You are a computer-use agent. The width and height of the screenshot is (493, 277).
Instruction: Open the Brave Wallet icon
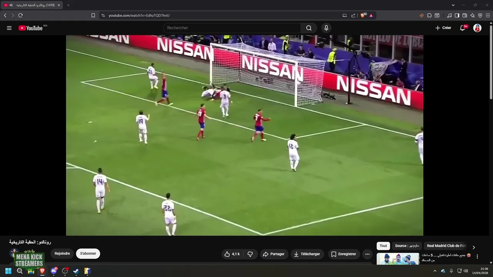click(464, 15)
